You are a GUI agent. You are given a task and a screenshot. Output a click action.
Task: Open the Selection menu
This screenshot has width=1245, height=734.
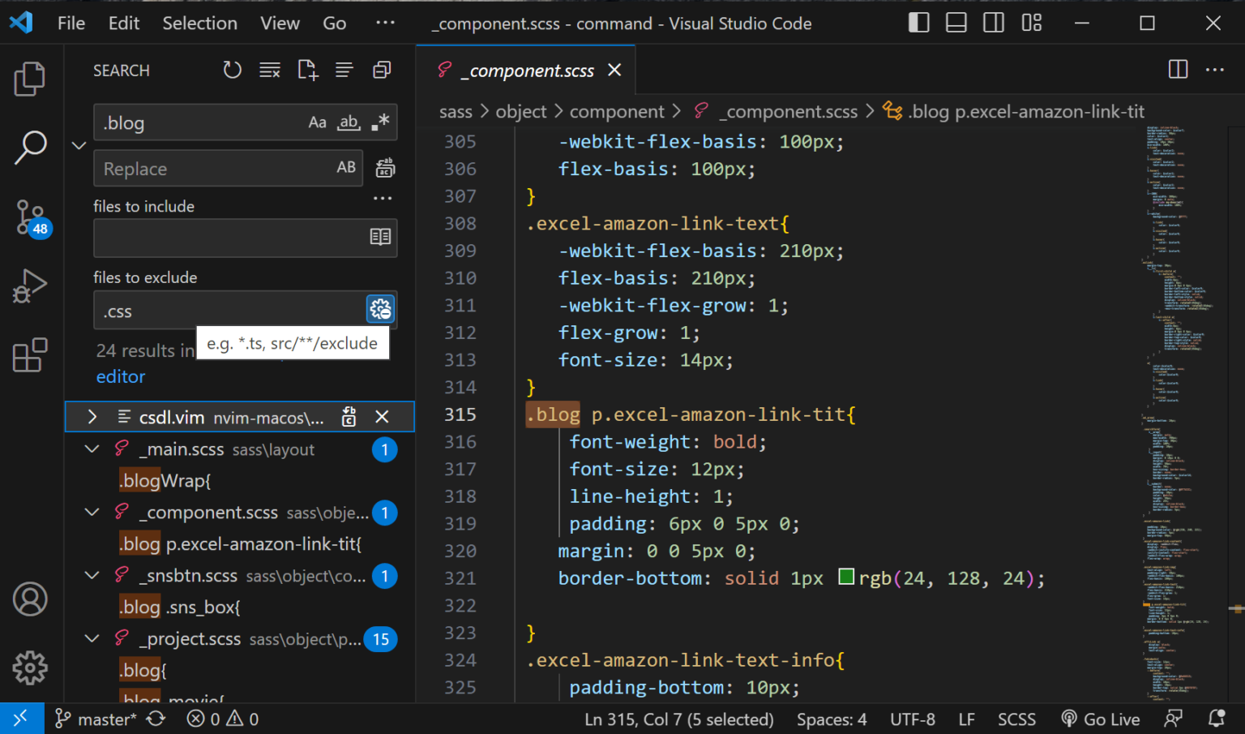pos(199,23)
